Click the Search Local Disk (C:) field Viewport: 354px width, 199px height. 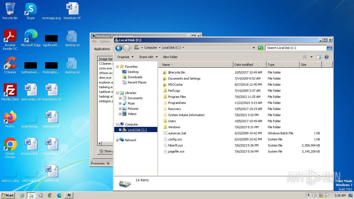tap(296, 48)
